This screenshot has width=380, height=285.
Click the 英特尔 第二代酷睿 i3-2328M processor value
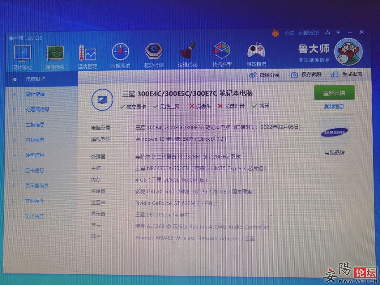pyautogui.click(x=188, y=157)
